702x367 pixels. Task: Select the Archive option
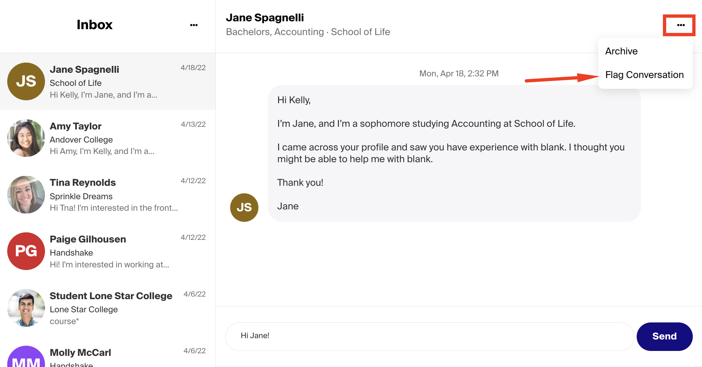[x=621, y=51]
